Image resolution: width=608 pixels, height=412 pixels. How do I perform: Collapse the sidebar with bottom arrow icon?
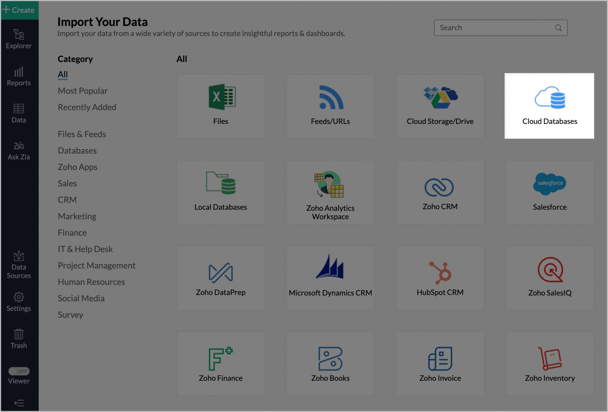click(19, 403)
